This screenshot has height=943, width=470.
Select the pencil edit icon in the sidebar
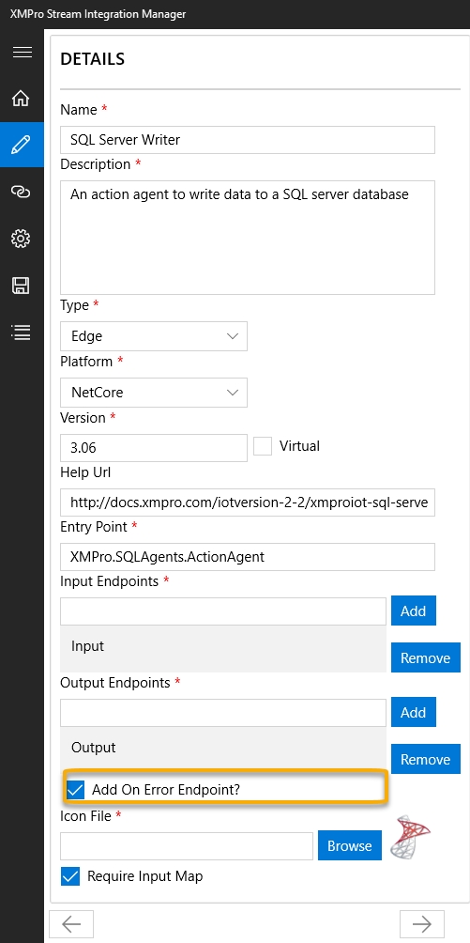(x=22, y=145)
